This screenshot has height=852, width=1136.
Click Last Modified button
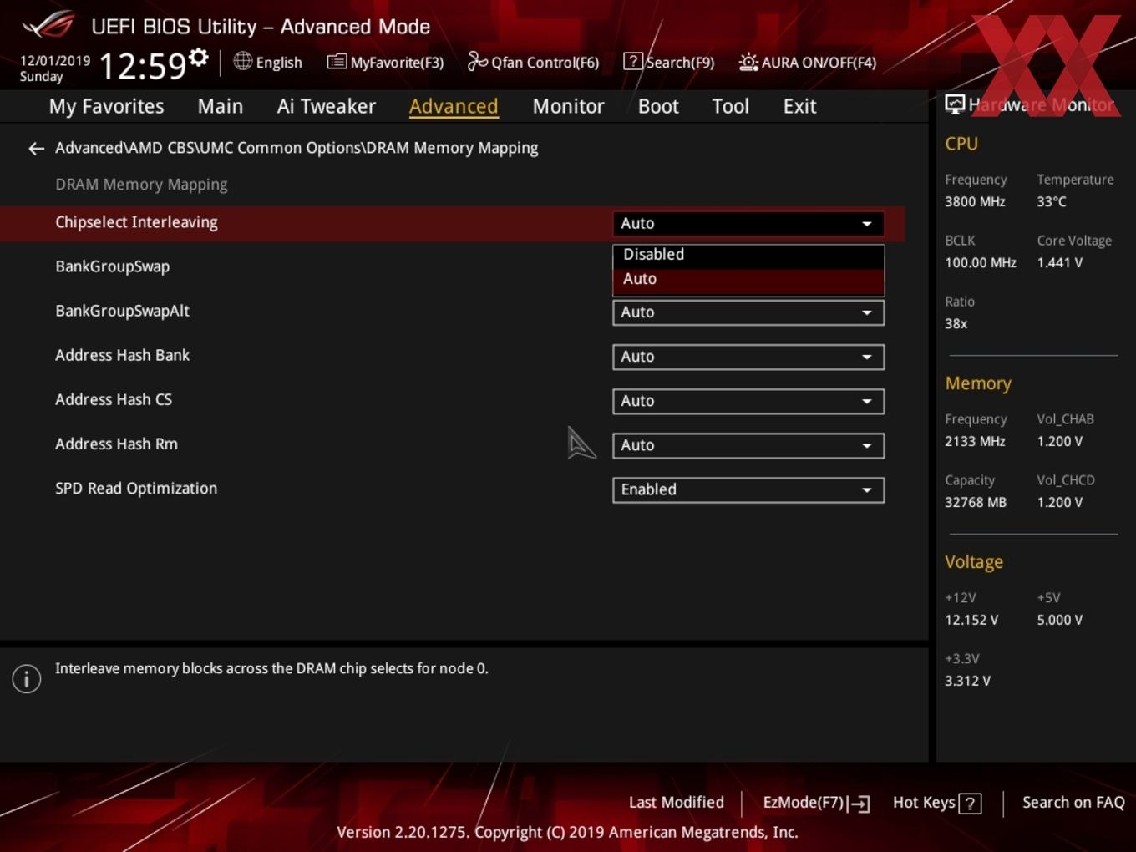click(x=676, y=803)
